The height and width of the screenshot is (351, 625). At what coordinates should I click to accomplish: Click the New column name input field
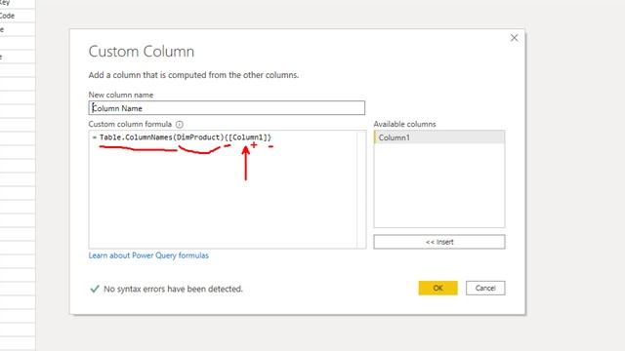(x=227, y=108)
